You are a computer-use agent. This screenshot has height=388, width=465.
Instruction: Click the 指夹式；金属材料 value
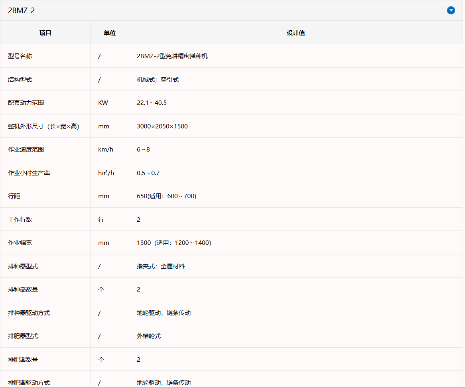coord(160,266)
